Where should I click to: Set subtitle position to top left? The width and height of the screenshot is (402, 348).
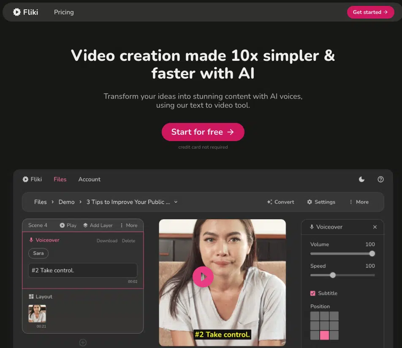315,316
